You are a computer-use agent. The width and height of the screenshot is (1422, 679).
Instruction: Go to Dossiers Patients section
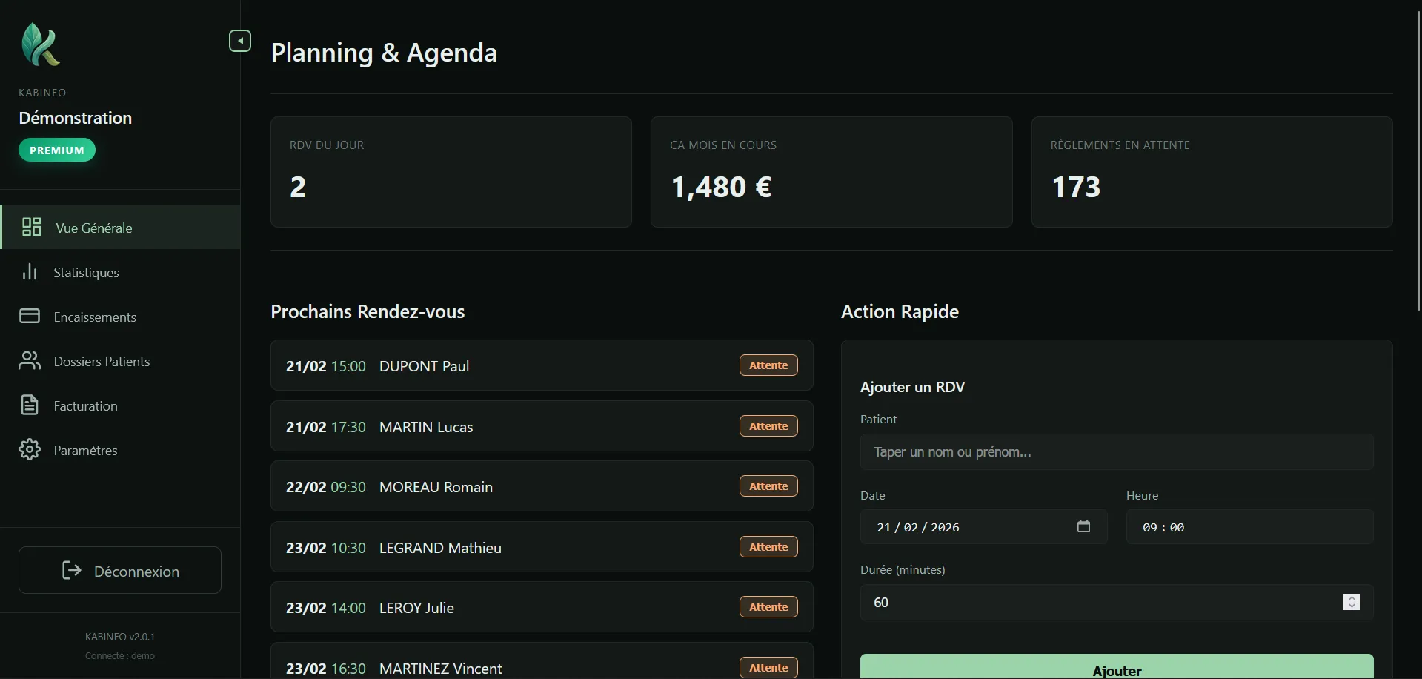point(102,362)
